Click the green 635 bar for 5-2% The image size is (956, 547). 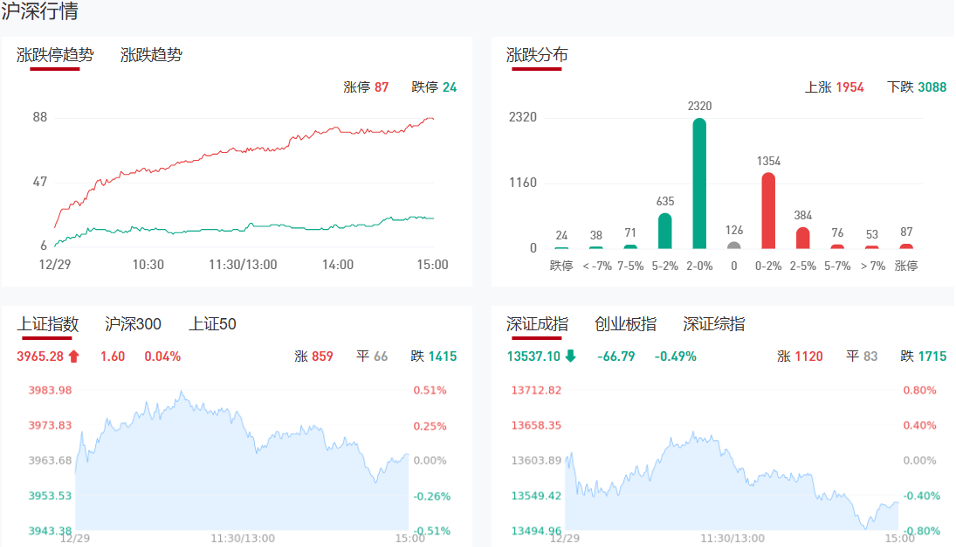point(664,231)
